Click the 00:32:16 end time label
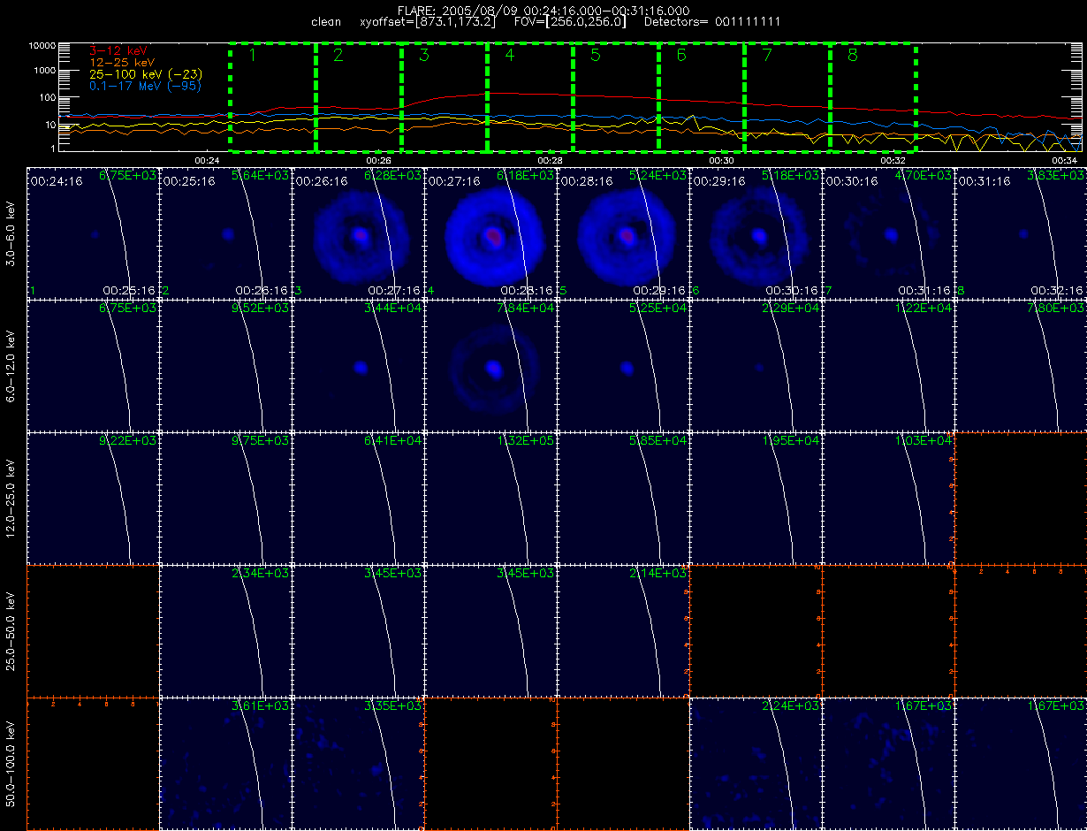Screen dimensions: 1087x831 pyautogui.click(x=1056, y=290)
